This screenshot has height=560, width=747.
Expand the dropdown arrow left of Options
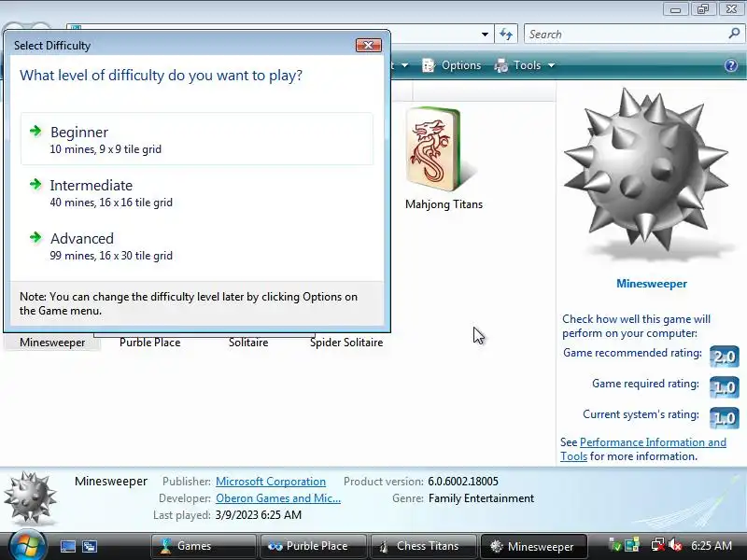pyautogui.click(x=405, y=65)
